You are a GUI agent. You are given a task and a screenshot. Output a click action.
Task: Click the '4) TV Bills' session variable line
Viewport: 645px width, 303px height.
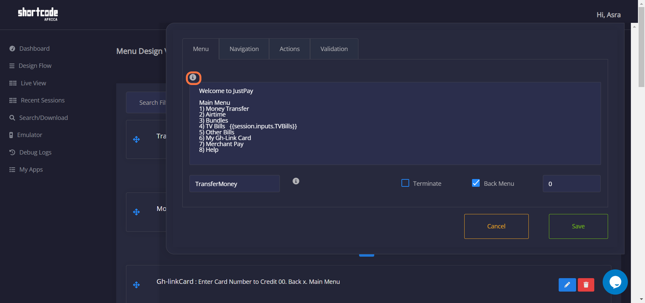[x=248, y=126]
